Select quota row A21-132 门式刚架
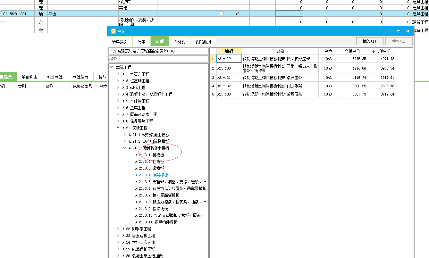This screenshot has height=258, width=429. click(302, 86)
